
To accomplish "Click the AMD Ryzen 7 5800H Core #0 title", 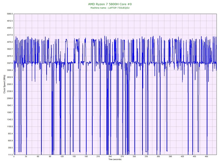I will 110,4.
